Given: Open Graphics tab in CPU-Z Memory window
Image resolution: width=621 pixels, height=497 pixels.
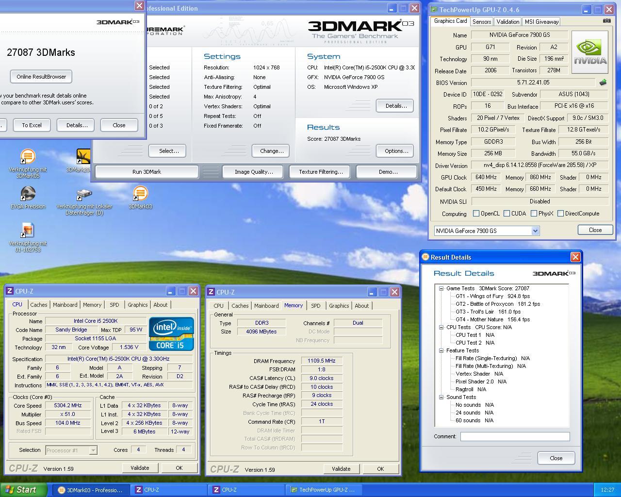Looking at the screenshot, I should (339, 306).
